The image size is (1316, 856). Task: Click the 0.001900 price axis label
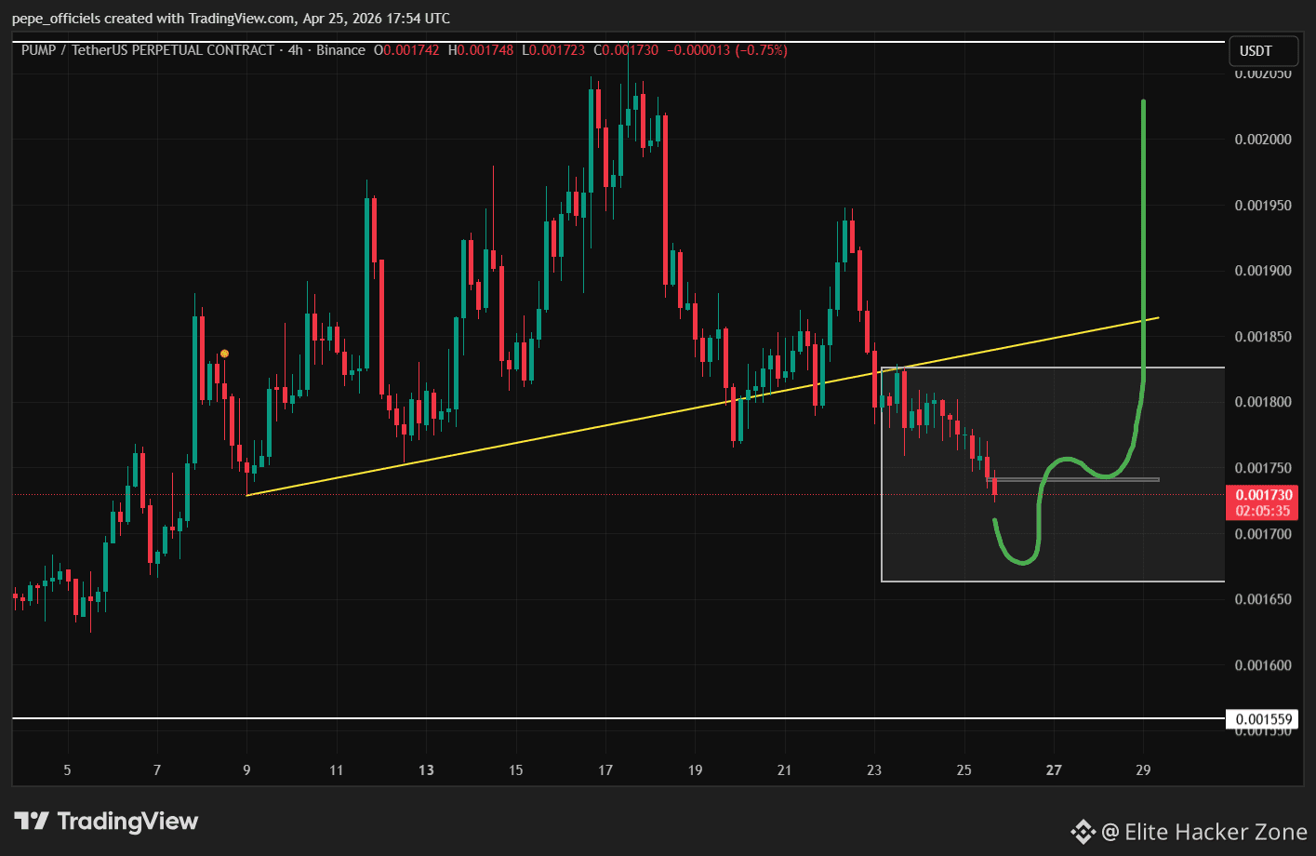pos(1263,271)
